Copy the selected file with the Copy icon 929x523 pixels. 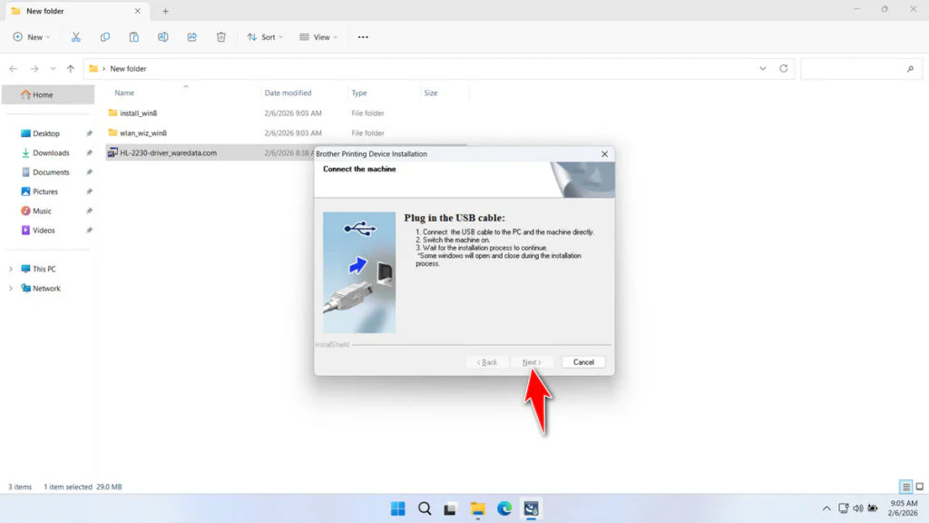(104, 36)
